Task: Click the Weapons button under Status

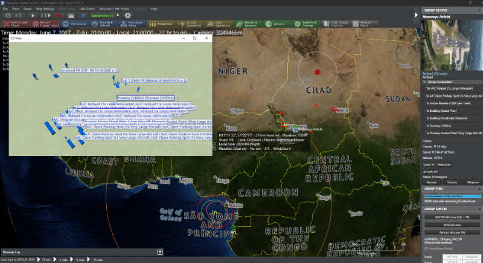Action: (473, 182)
